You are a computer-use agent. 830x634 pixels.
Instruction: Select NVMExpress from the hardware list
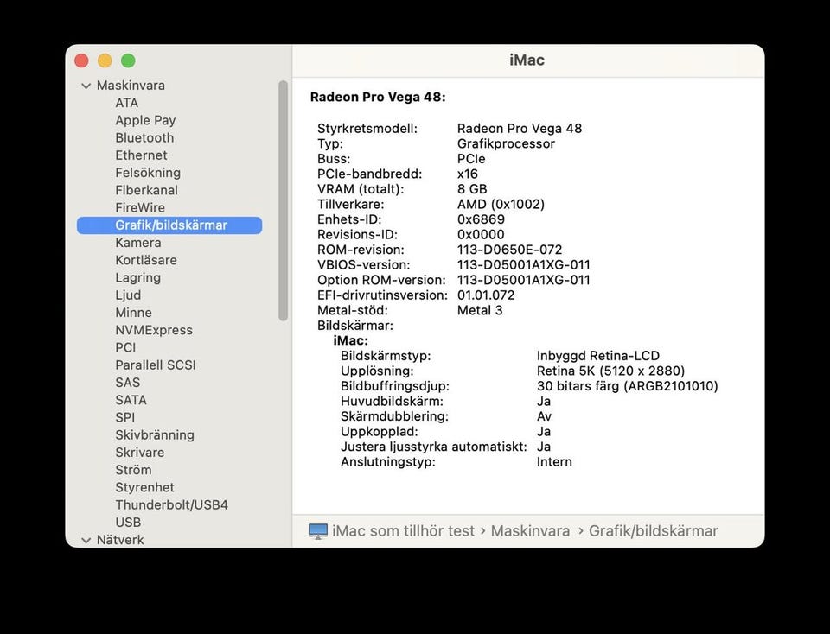[x=154, y=330]
